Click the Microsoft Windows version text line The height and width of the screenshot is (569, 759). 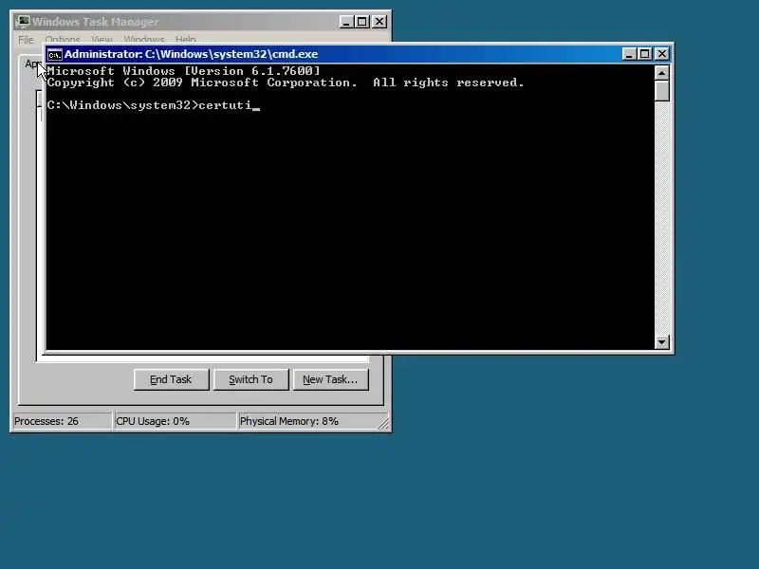(183, 70)
